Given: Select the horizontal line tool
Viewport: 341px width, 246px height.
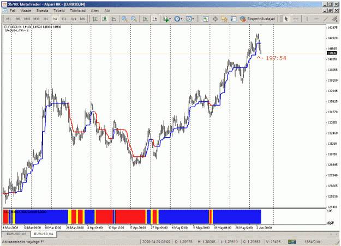Looking at the screenshot, I should click(x=316, y=19).
